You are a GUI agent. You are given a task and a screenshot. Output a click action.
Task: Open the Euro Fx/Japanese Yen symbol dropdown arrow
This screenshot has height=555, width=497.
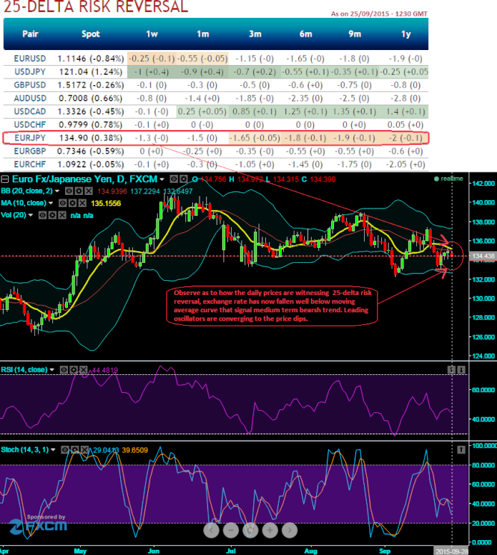(162, 180)
